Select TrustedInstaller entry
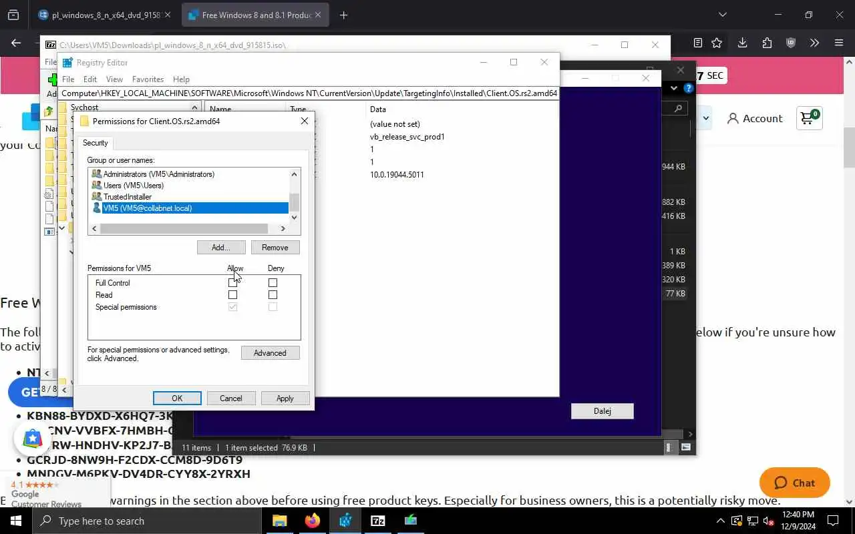 128,197
